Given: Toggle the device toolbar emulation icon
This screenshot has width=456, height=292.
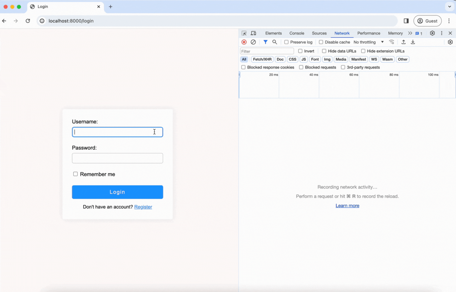Looking at the screenshot, I should 253,33.
